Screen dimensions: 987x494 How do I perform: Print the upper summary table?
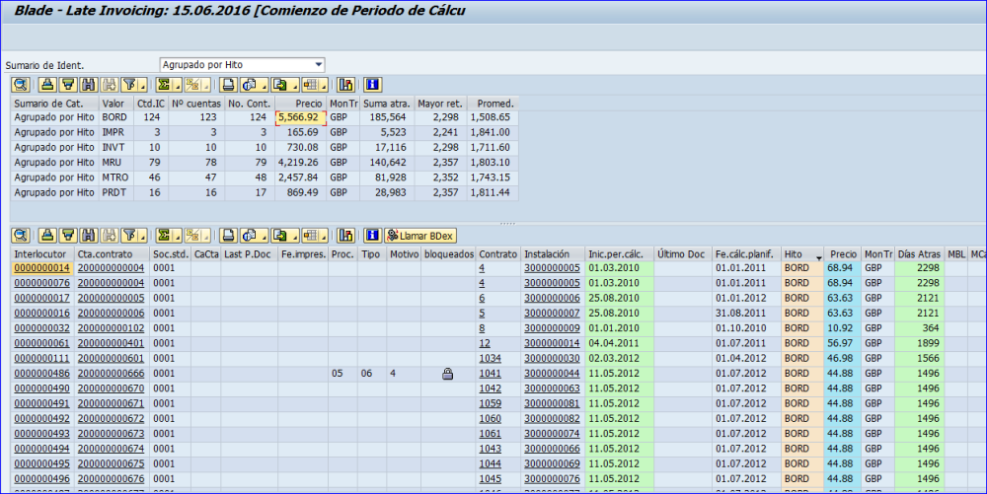coord(229,85)
